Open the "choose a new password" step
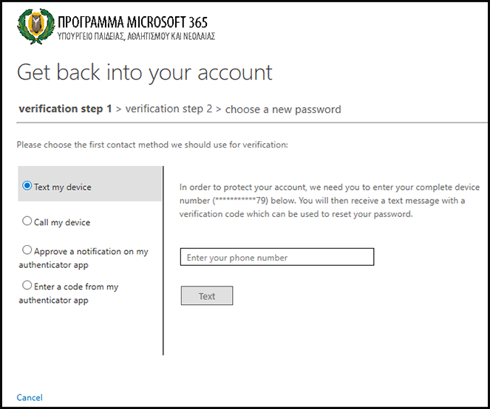This screenshot has height=409, width=490. (283, 109)
